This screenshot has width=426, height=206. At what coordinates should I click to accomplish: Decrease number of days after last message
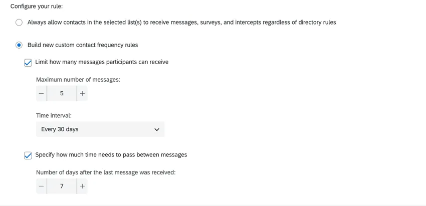tap(41, 186)
